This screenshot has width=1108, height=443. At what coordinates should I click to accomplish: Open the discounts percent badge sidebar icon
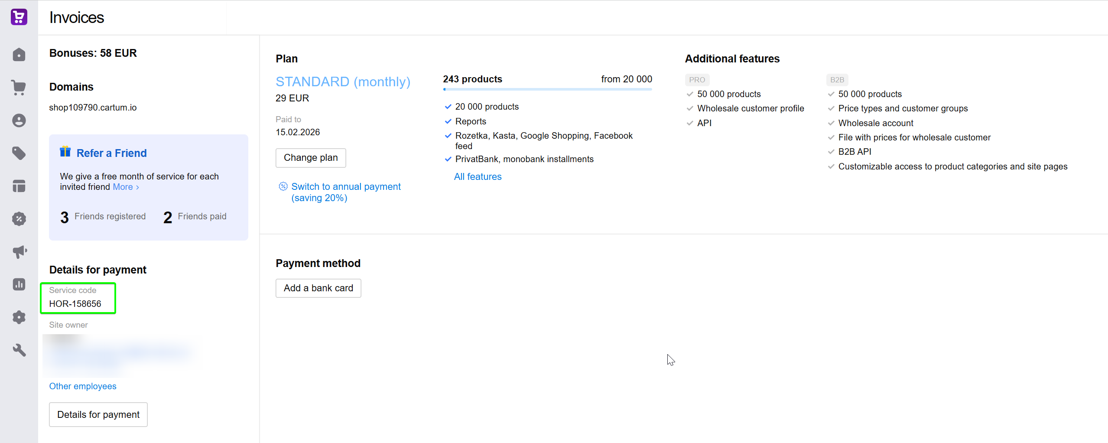click(x=19, y=219)
